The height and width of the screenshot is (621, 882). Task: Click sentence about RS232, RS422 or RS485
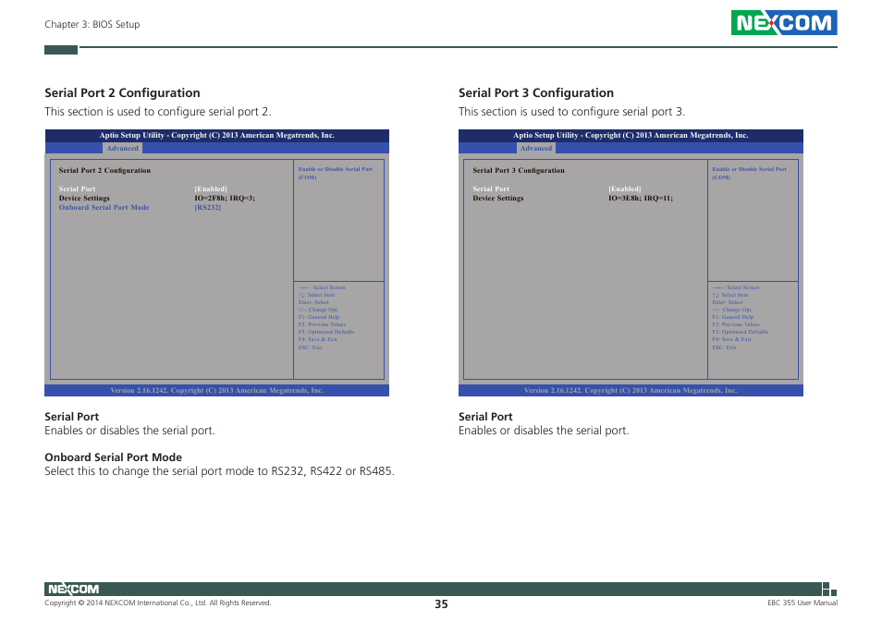(219, 471)
